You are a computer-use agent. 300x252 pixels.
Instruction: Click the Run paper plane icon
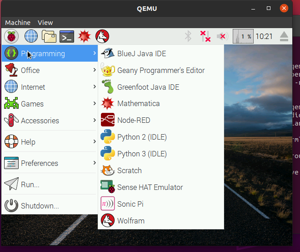click(x=11, y=184)
